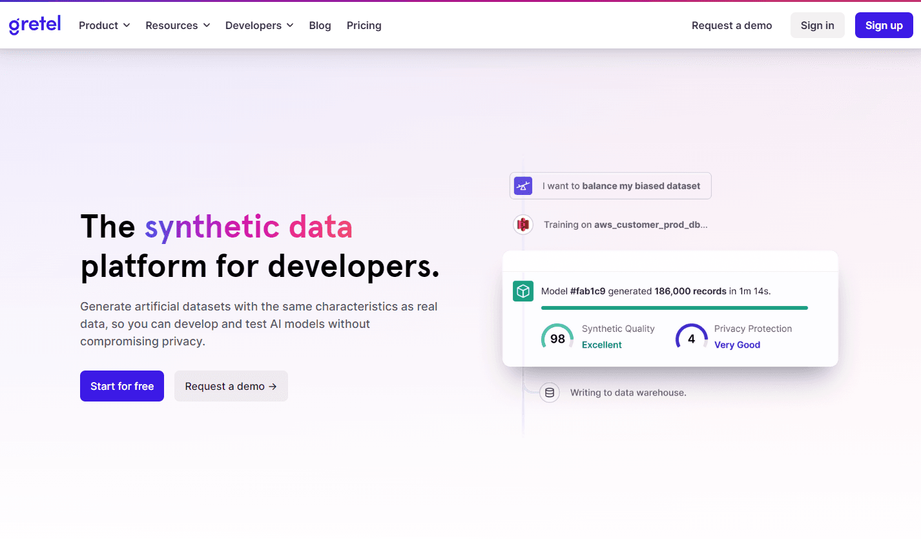Go to the Blog page
921x539 pixels.
pos(320,26)
